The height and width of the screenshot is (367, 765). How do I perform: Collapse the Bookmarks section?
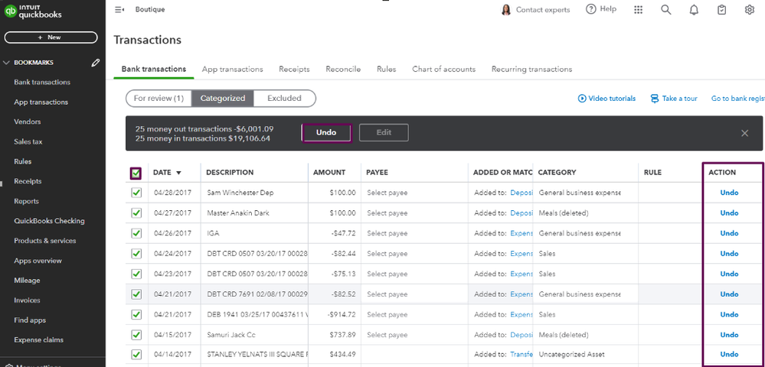coord(7,63)
